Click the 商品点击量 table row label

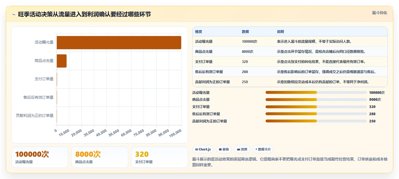204,51
